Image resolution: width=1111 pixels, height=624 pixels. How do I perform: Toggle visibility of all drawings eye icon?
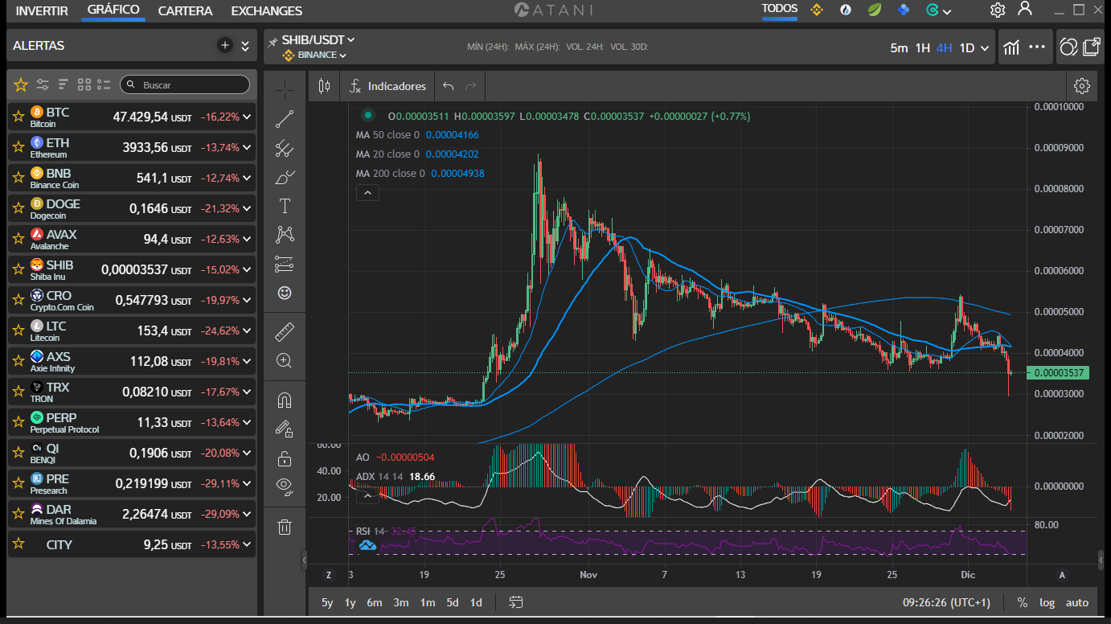coord(285,485)
